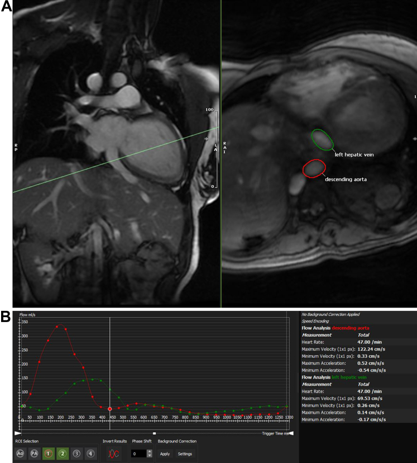Click the 'descending aorta' image label
Viewport: 417px width, 463px height.
click(346, 179)
